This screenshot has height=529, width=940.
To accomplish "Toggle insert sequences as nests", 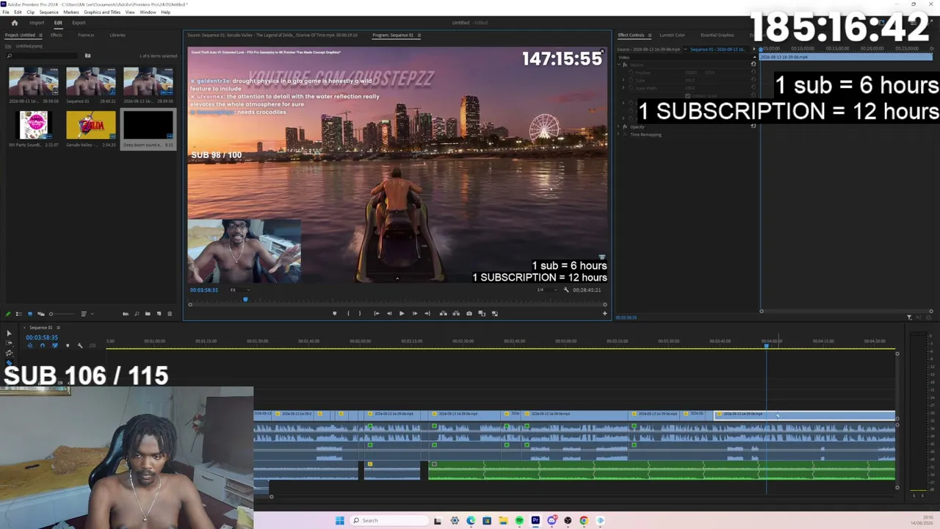I will [x=30, y=345].
